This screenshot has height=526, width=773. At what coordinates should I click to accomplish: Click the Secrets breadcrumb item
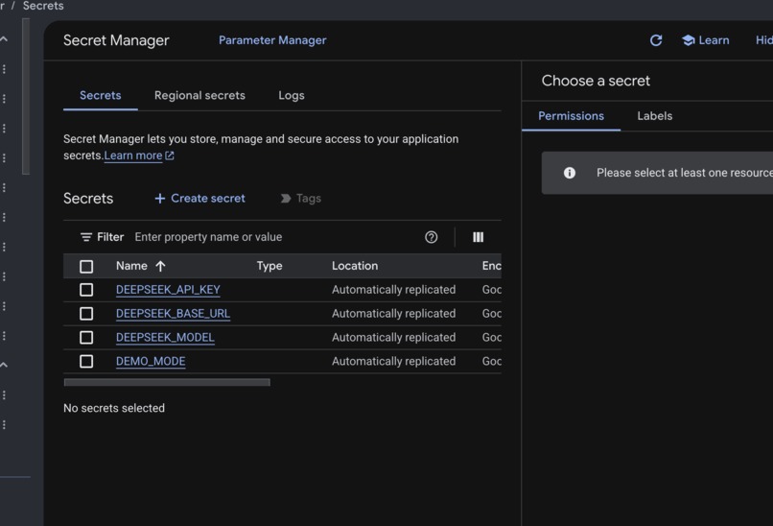pyautogui.click(x=43, y=6)
